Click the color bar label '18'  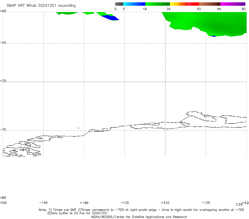pos(145,9)
